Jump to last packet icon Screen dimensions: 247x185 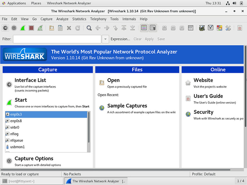pyautogui.click(x=133, y=28)
